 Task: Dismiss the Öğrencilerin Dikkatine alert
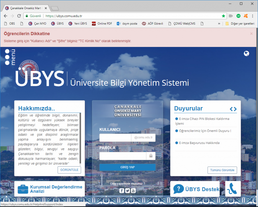(251, 34)
